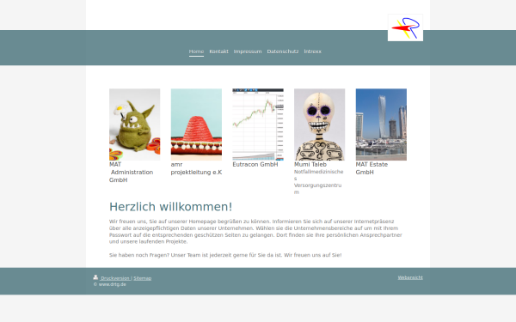516x322 pixels.
Task: Open the Eutracon GmbH link
Action: (255, 164)
